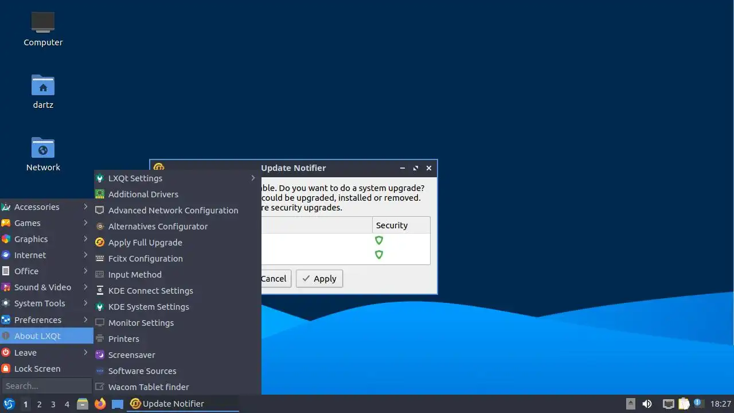Open the Network desktop folder icon
The image size is (734, 413).
tap(43, 148)
